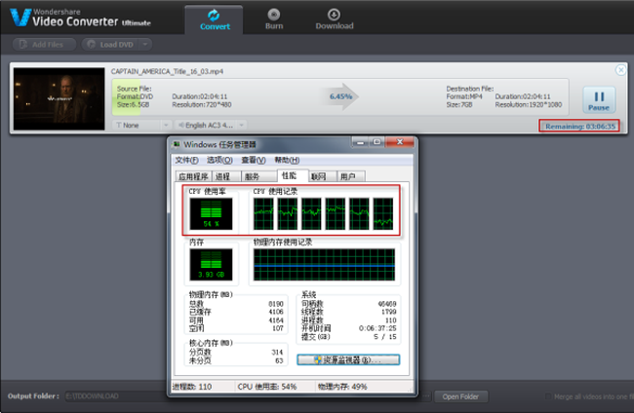Switch to the 服务 tab in Task Manager
The image size is (634, 413).
(x=258, y=176)
